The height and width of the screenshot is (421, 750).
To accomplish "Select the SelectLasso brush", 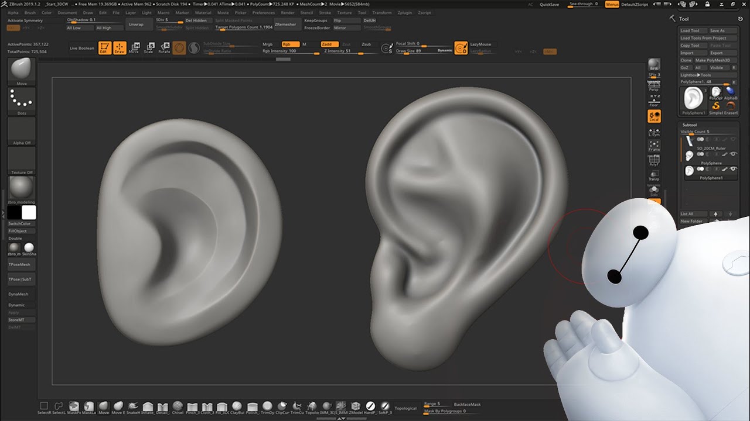I will tap(59, 408).
